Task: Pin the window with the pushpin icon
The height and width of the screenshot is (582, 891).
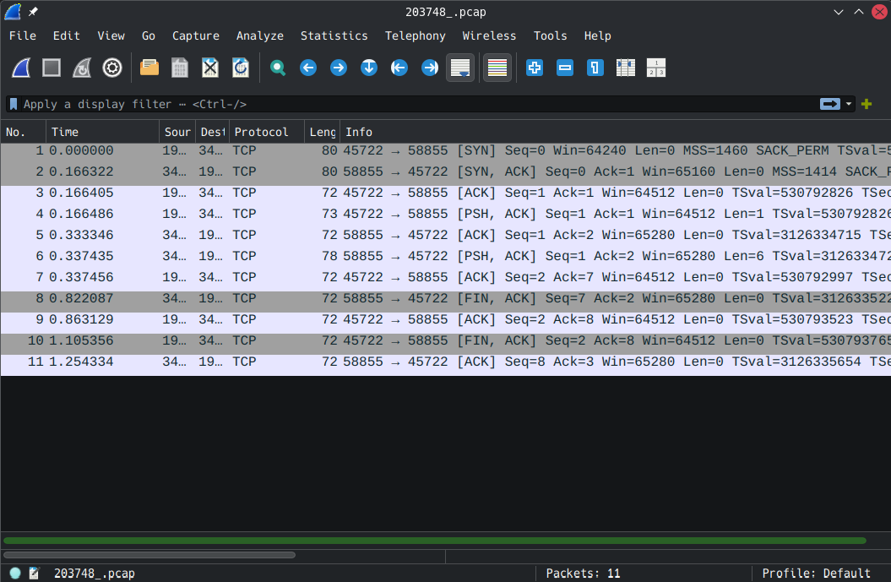Action: pos(33,12)
